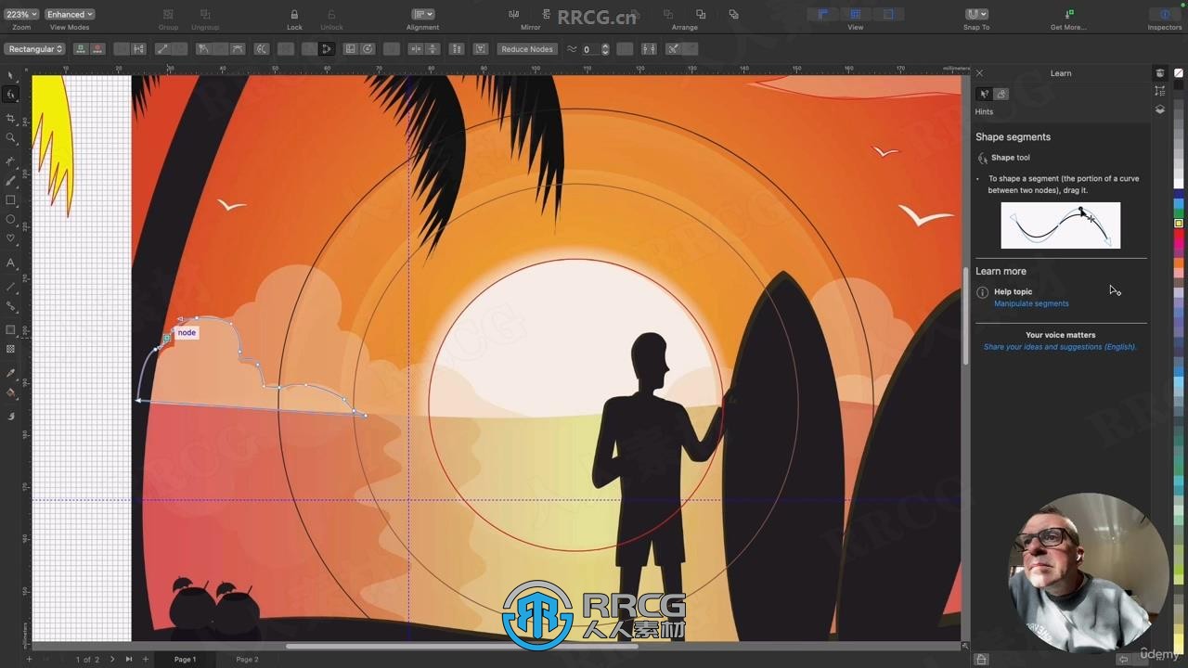Expand the Alignment dropdown
The width and height of the screenshot is (1188, 668).
(422, 15)
